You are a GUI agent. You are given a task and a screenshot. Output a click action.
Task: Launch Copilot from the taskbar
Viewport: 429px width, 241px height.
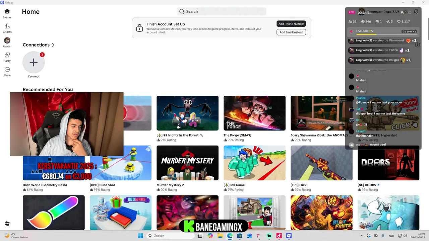(x=210, y=236)
